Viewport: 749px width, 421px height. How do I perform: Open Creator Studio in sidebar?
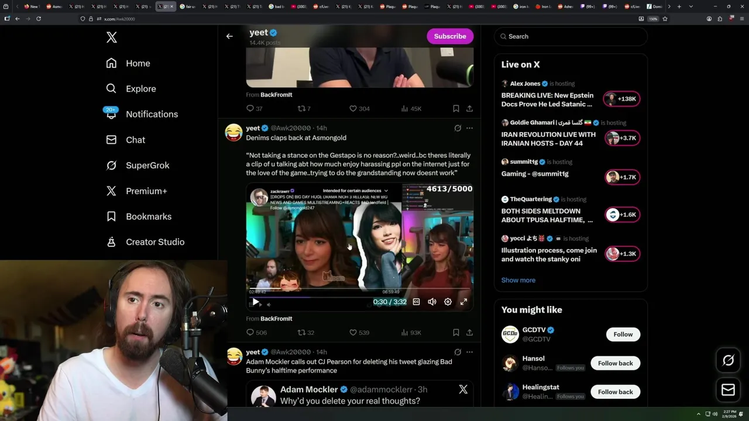tap(145, 242)
